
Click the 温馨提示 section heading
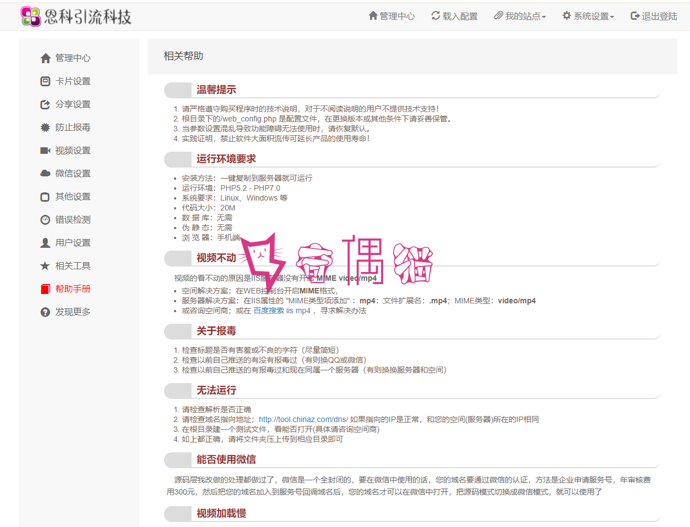coord(216,90)
